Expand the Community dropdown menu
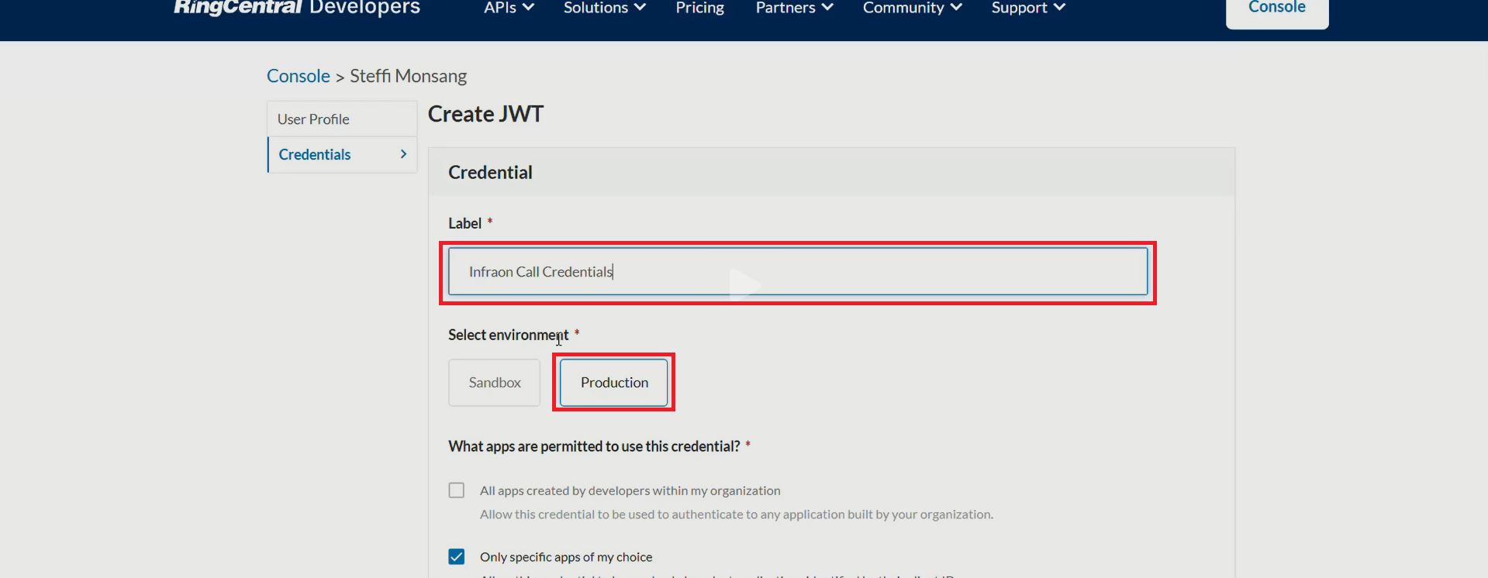Image resolution: width=1488 pixels, height=578 pixels. click(912, 8)
